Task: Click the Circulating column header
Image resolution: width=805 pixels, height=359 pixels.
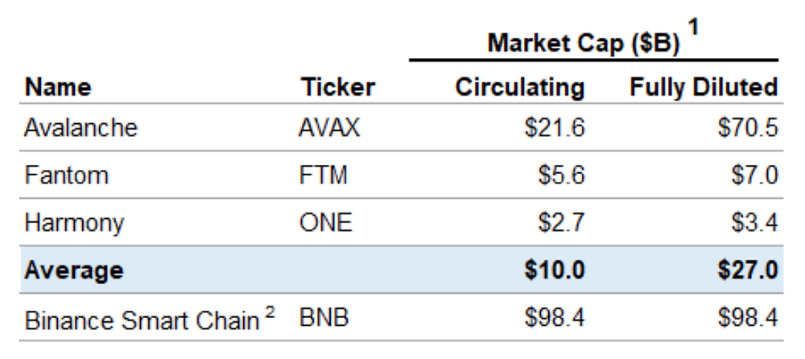Action: pyautogui.click(x=519, y=87)
